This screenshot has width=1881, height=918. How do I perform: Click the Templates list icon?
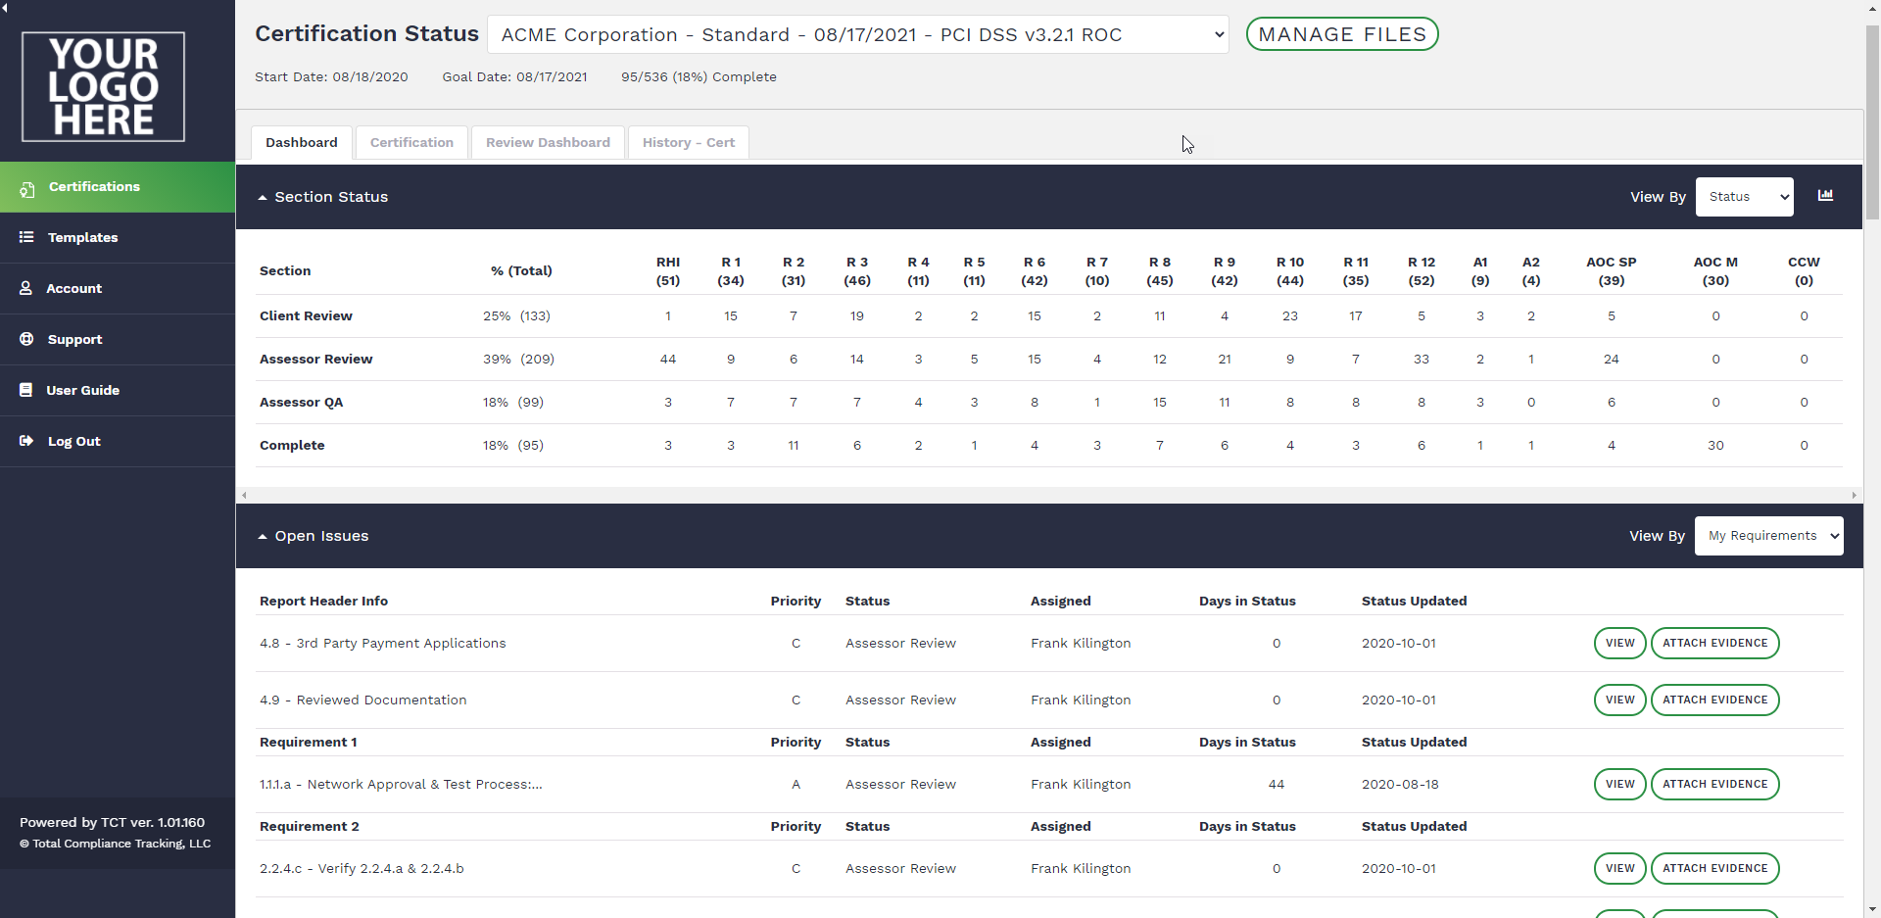coord(26,237)
